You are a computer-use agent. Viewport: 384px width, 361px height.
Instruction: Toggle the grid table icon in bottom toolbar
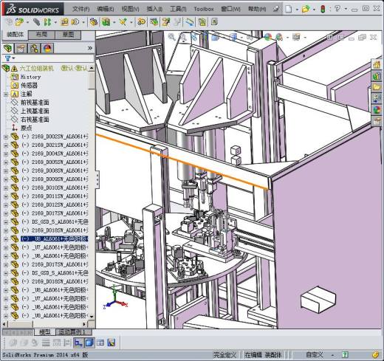coord(100,343)
